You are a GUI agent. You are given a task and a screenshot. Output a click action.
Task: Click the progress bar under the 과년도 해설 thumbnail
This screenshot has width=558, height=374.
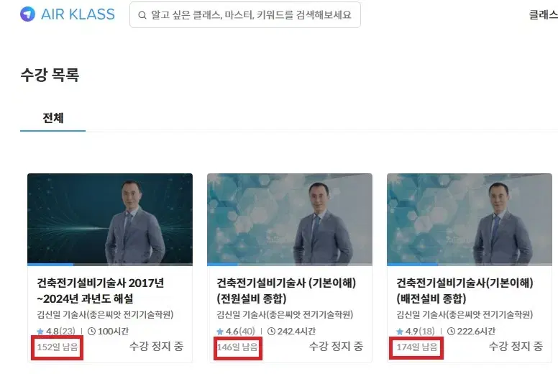click(110, 265)
